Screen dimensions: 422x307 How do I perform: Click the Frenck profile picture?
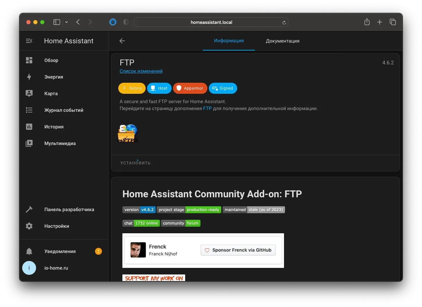(x=138, y=250)
